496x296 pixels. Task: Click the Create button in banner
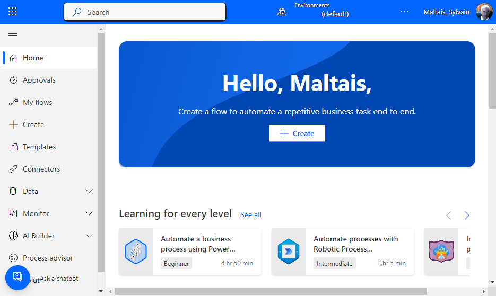pyautogui.click(x=297, y=133)
